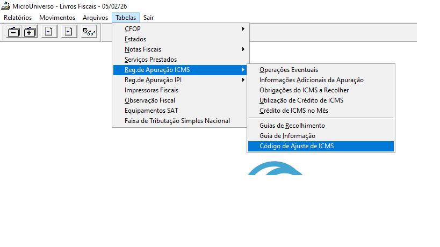The width and height of the screenshot is (440, 247).
Task: Click the folder with minus sign toolbar icon
Action: [13, 32]
